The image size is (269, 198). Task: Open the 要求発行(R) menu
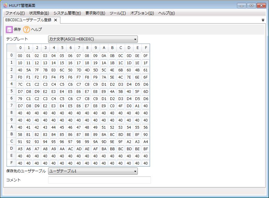[x=95, y=13]
